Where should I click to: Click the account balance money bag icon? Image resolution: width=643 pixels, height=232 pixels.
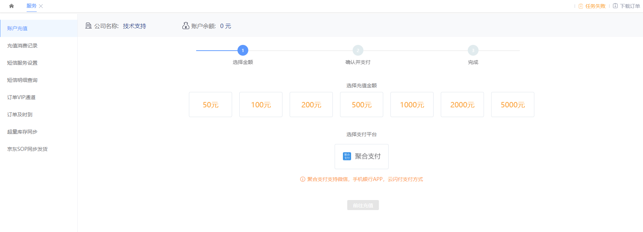[x=186, y=25]
